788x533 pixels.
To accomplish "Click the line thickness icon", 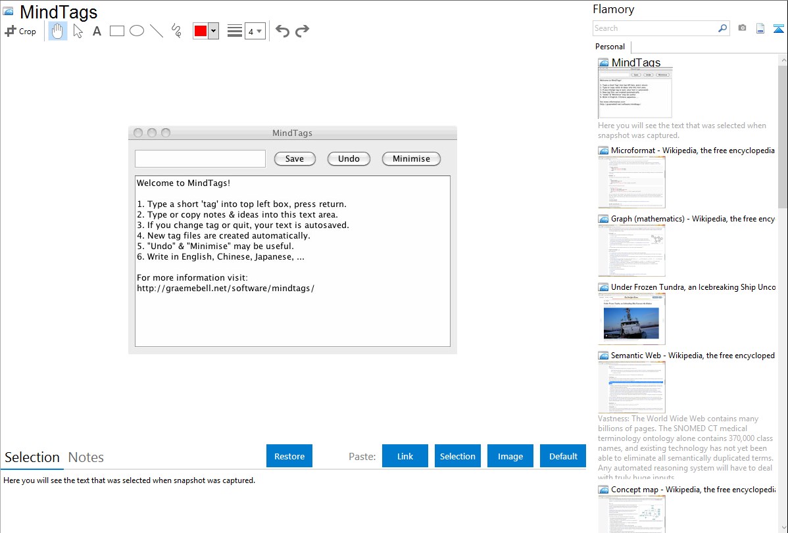I will click(235, 31).
